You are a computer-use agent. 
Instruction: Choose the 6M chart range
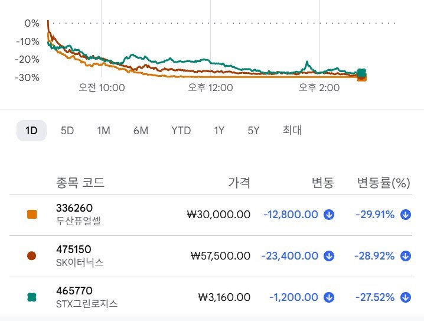point(141,131)
